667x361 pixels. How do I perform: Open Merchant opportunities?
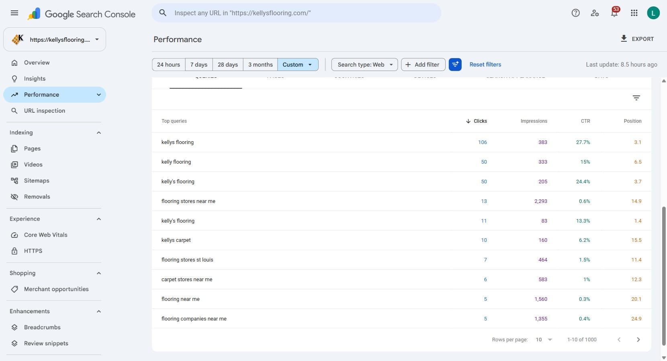[x=55, y=289]
